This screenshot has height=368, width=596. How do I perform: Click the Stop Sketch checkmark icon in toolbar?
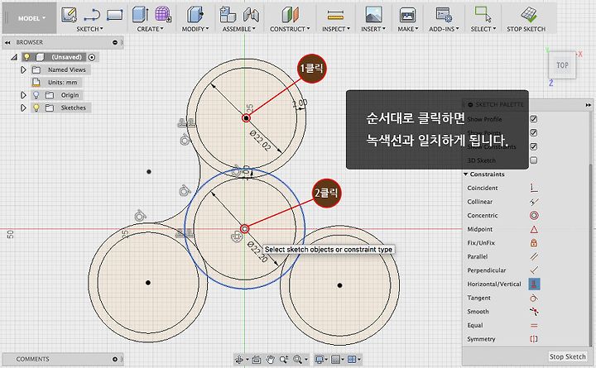[528, 14]
